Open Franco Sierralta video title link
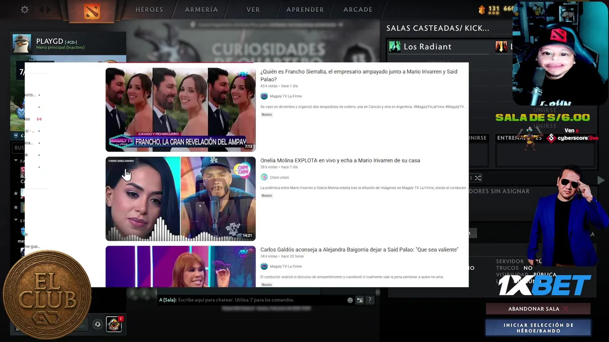Image resolution: width=609 pixels, height=342 pixels. (x=359, y=76)
